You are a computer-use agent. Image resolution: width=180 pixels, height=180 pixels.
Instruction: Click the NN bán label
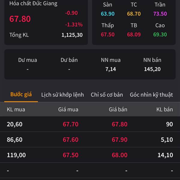pos(152,60)
